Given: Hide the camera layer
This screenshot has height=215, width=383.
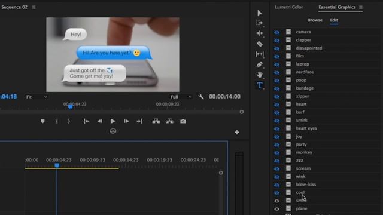Looking at the screenshot, I should 276,32.
